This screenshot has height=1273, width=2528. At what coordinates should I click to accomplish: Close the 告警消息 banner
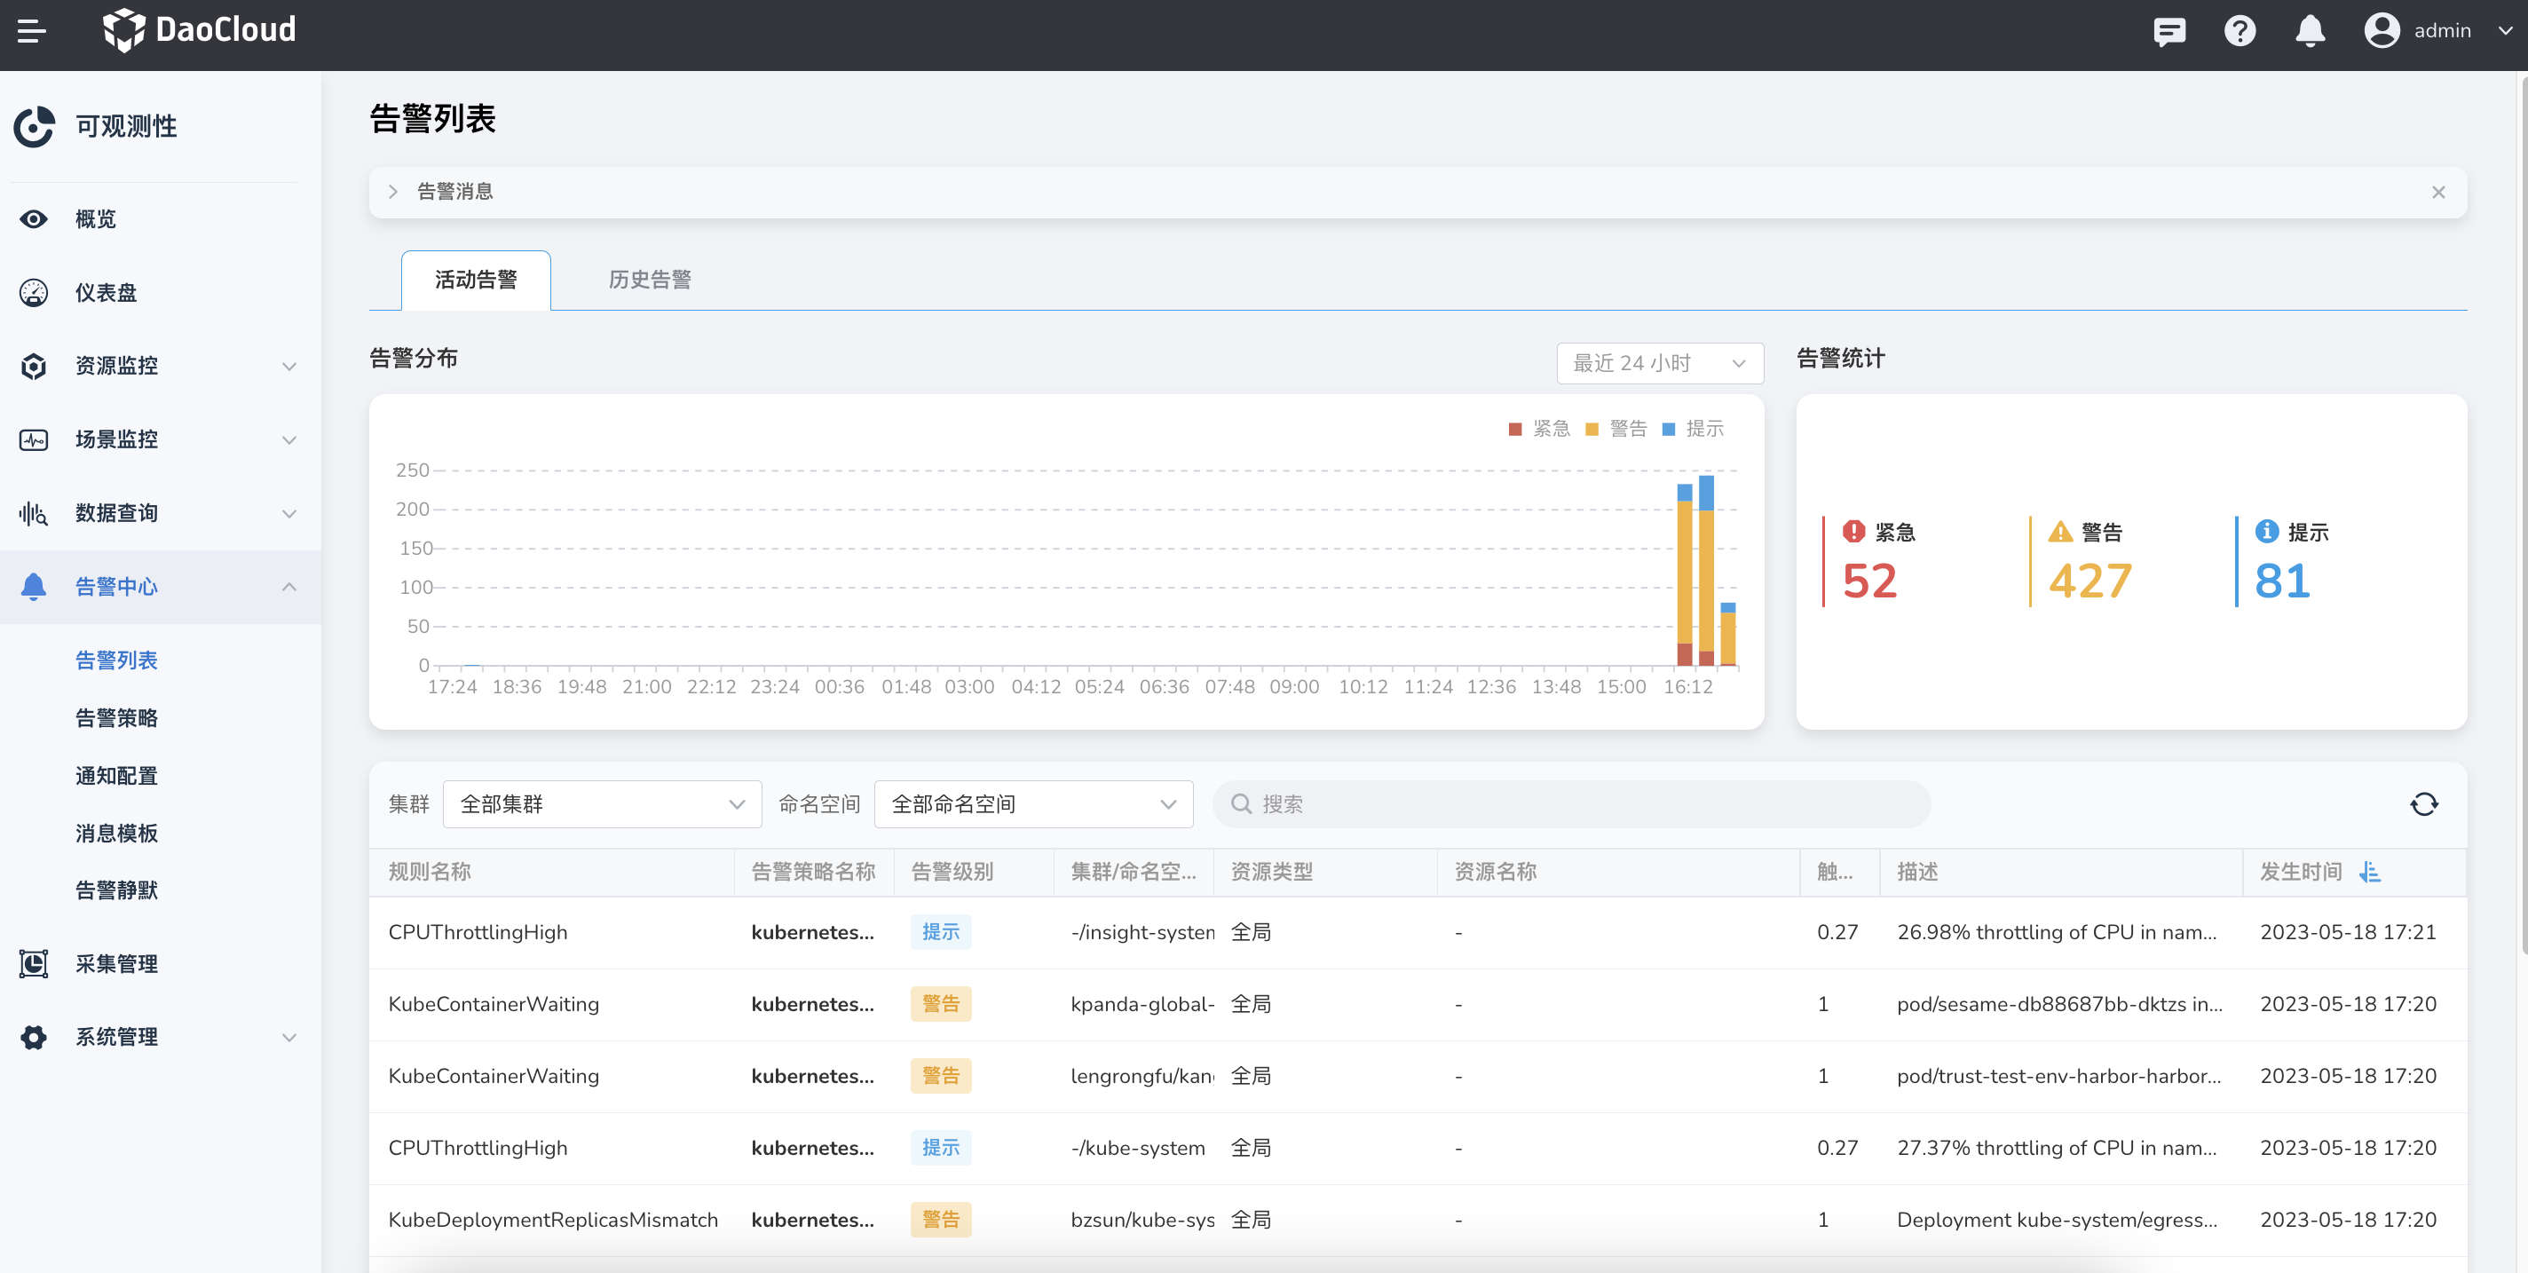click(x=2437, y=193)
